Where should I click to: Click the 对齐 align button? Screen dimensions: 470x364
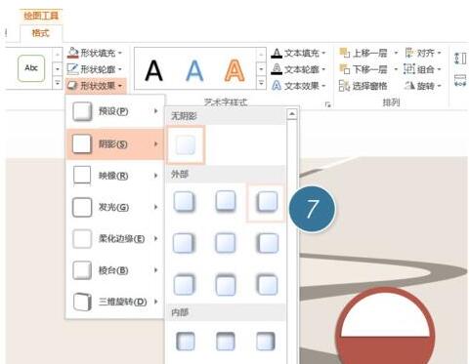point(423,53)
